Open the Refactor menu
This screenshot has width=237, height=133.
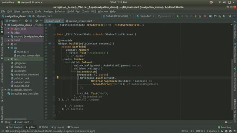pyautogui.click(x=60, y=11)
